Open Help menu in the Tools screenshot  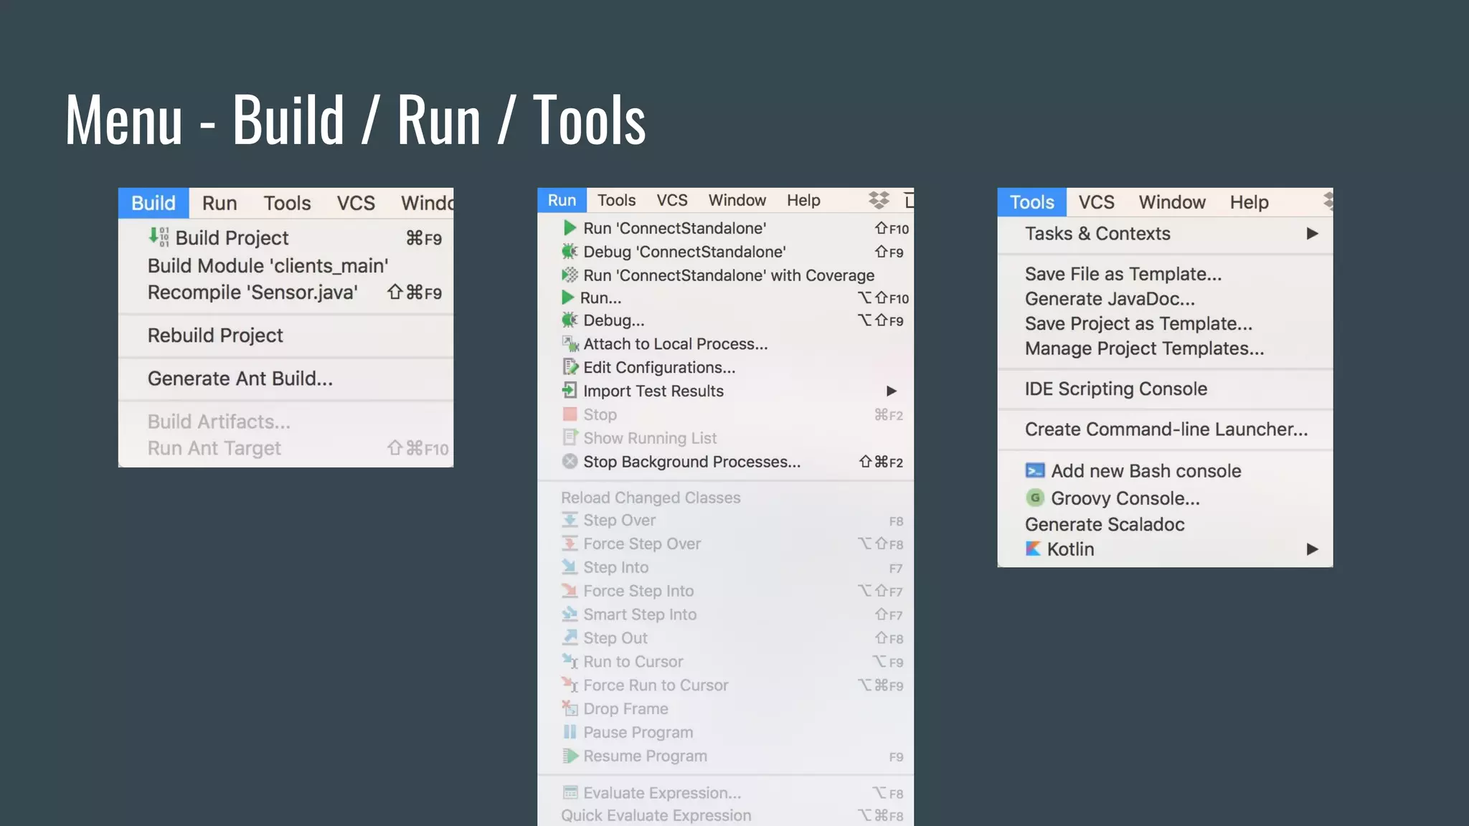pyautogui.click(x=1249, y=202)
